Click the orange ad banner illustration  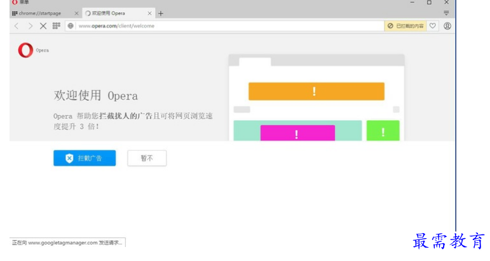[x=316, y=91]
